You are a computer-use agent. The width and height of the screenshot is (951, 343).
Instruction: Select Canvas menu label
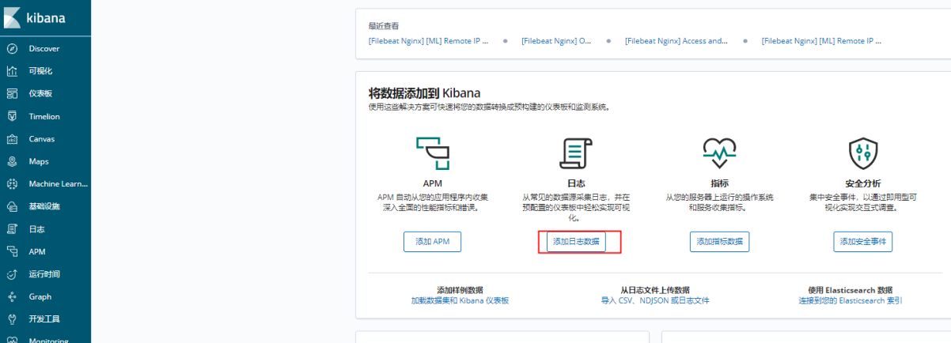coord(42,139)
